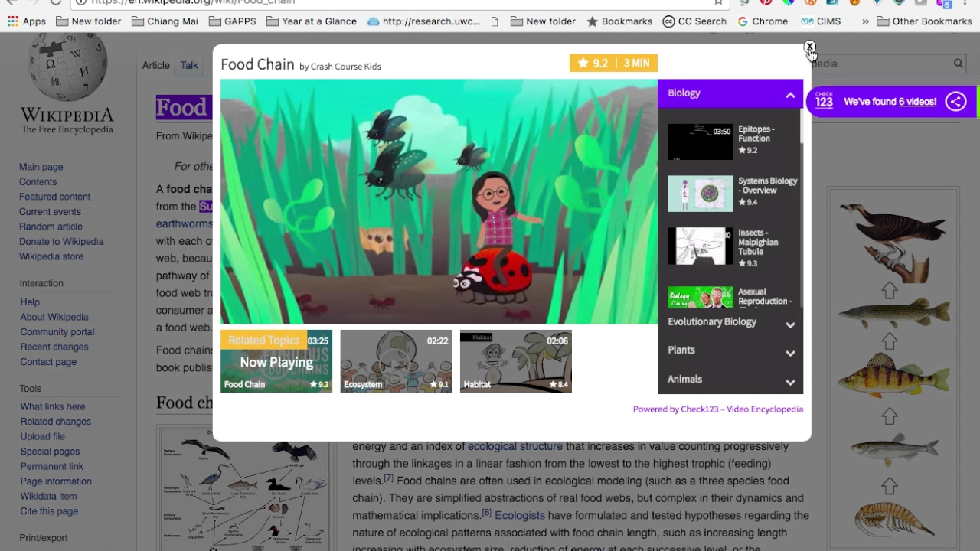Click the Check123 logo badge
Image resolution: width=980 pixels, height=551 pixels.
824,101
